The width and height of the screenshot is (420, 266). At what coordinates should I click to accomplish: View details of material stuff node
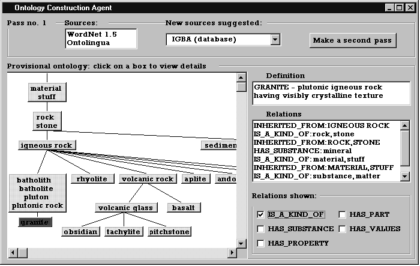click(46, 92)
